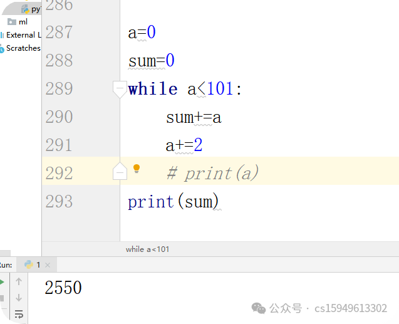Close the run tab 1
The height and width of the screenshot is (324, 399).
pos(48,265)
